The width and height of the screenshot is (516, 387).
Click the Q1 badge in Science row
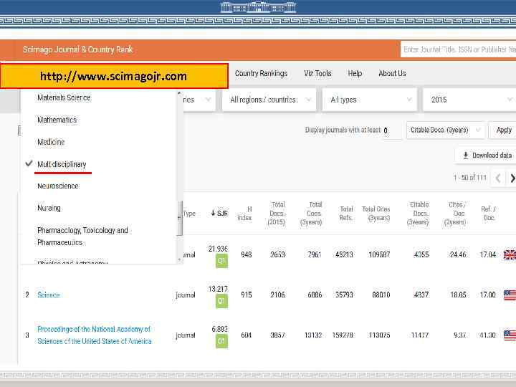[x=221, y=301]
